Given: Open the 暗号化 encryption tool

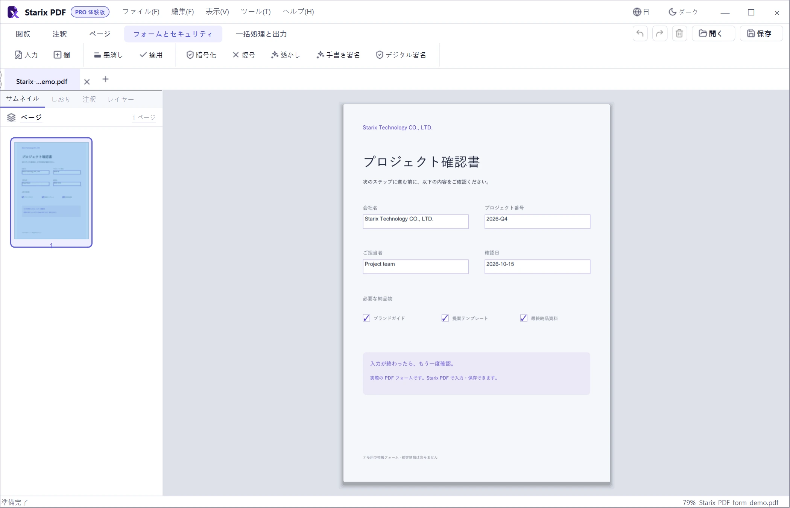Looking at the screenshot, I should pos(201,55).
